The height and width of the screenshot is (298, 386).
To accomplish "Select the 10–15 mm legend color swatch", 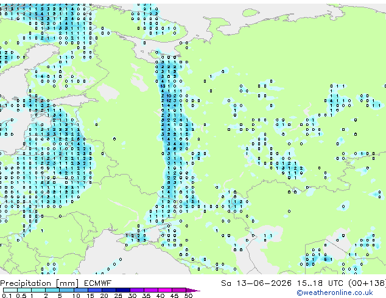I will coord(81,290).
